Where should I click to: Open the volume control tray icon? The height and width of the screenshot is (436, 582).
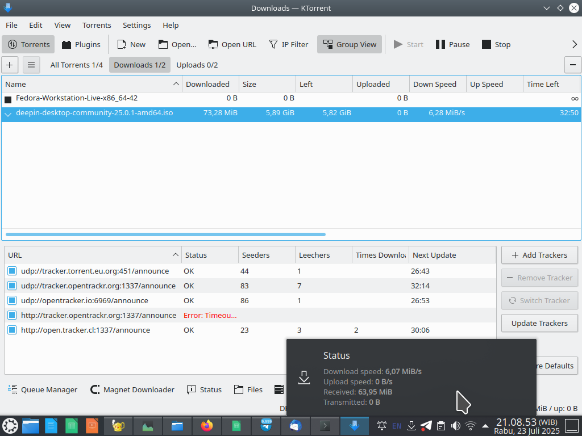456,426
